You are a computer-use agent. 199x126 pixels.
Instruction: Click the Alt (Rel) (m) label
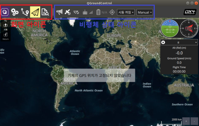point(179,48)
